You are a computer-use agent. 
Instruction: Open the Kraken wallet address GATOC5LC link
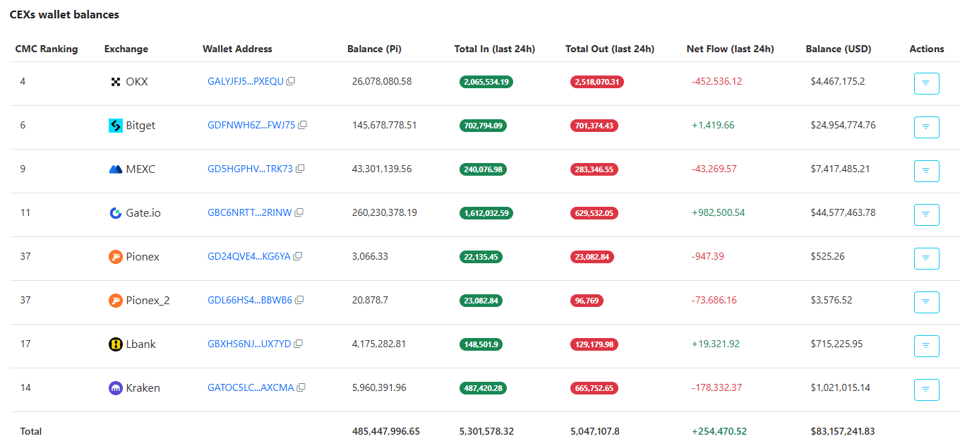point(250,387)
